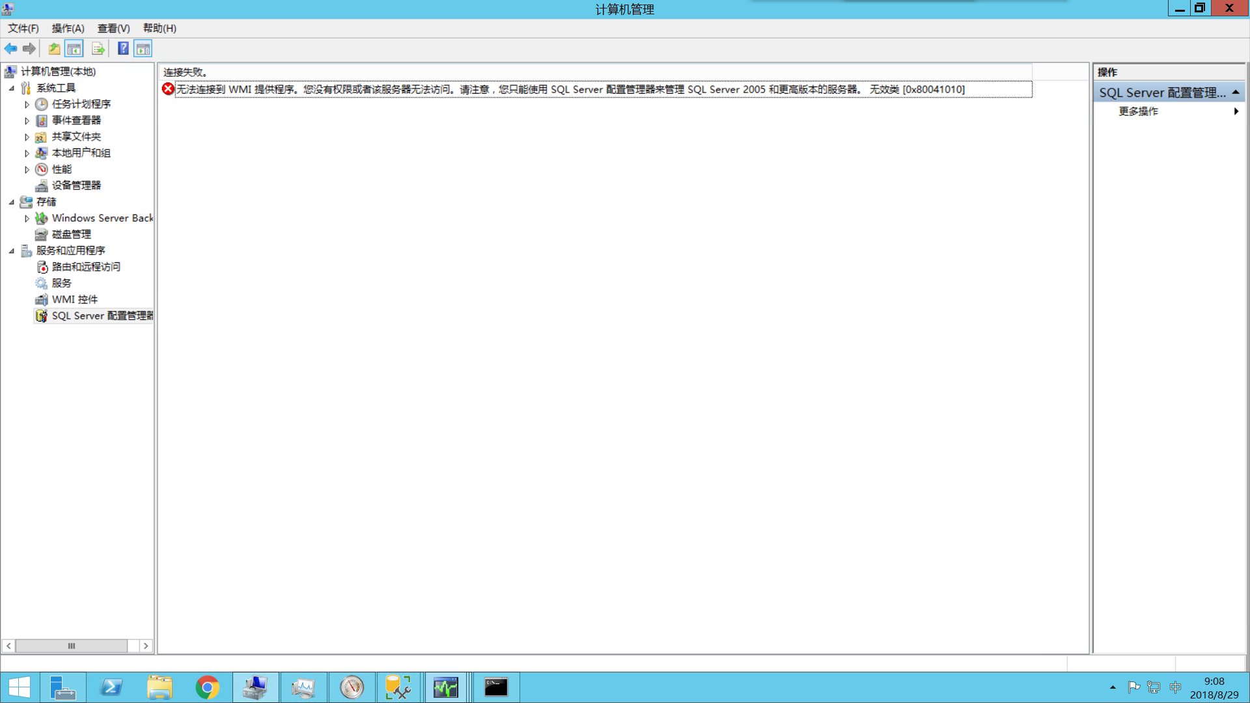Expand the 本地用户和组 node arrow
Screen dimensions: 1250x703
(x=27, y=153)
